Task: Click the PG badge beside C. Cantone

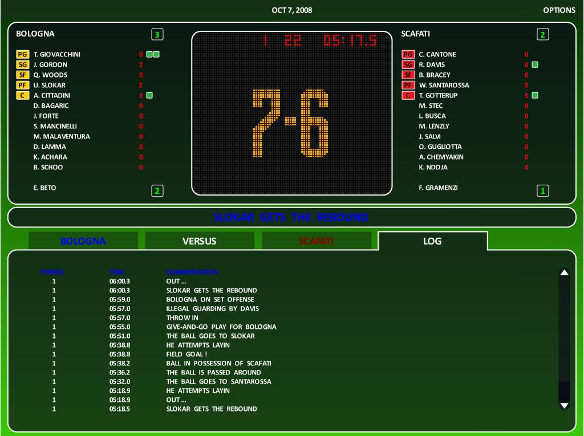Action: tap(408, 54)
